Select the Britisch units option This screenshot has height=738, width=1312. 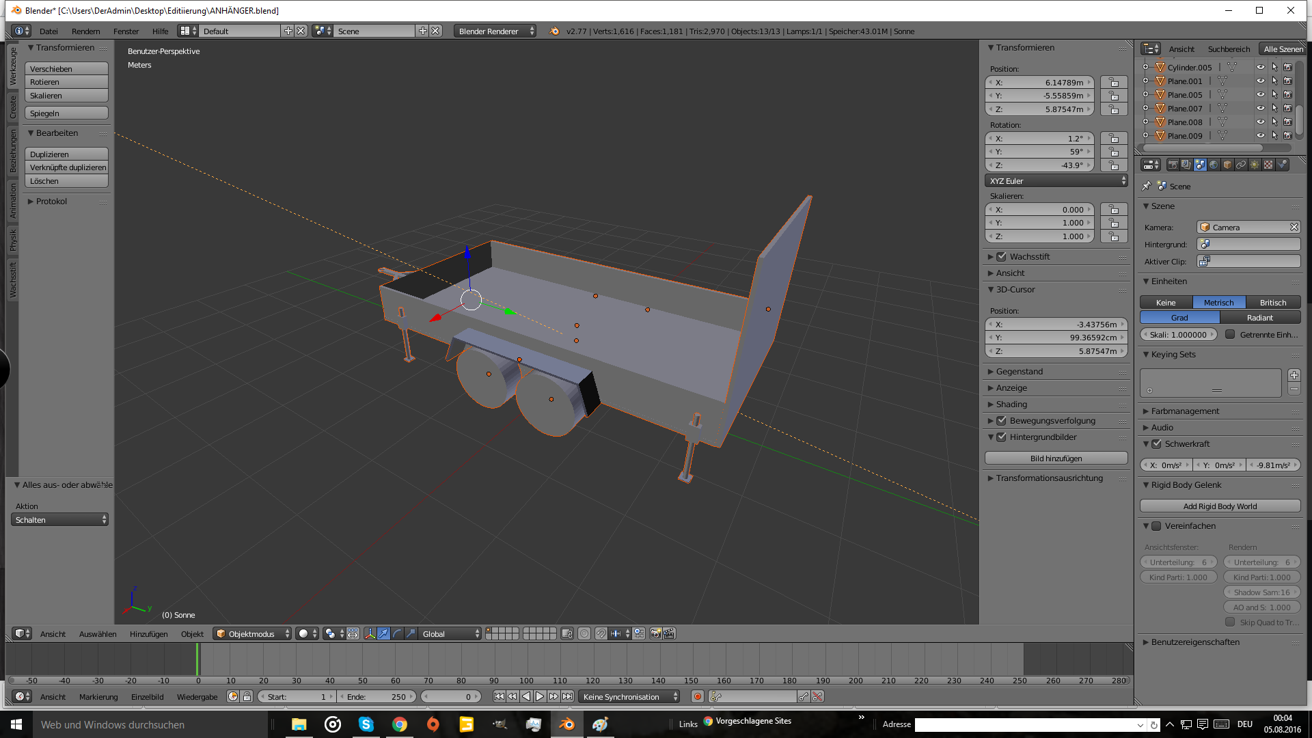[x=1272, y=302]
